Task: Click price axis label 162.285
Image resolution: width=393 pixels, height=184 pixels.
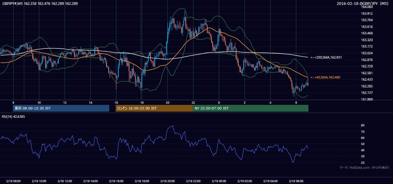Action: (367, 86)
